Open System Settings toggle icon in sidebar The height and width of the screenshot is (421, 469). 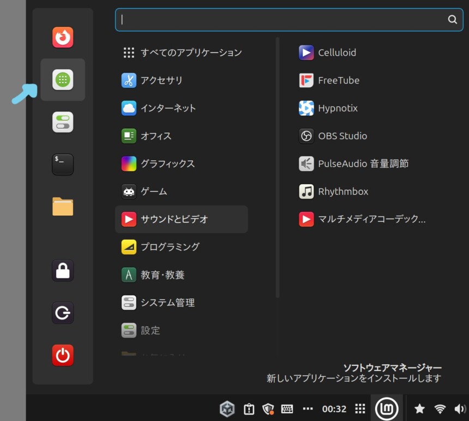click(63, 122)
